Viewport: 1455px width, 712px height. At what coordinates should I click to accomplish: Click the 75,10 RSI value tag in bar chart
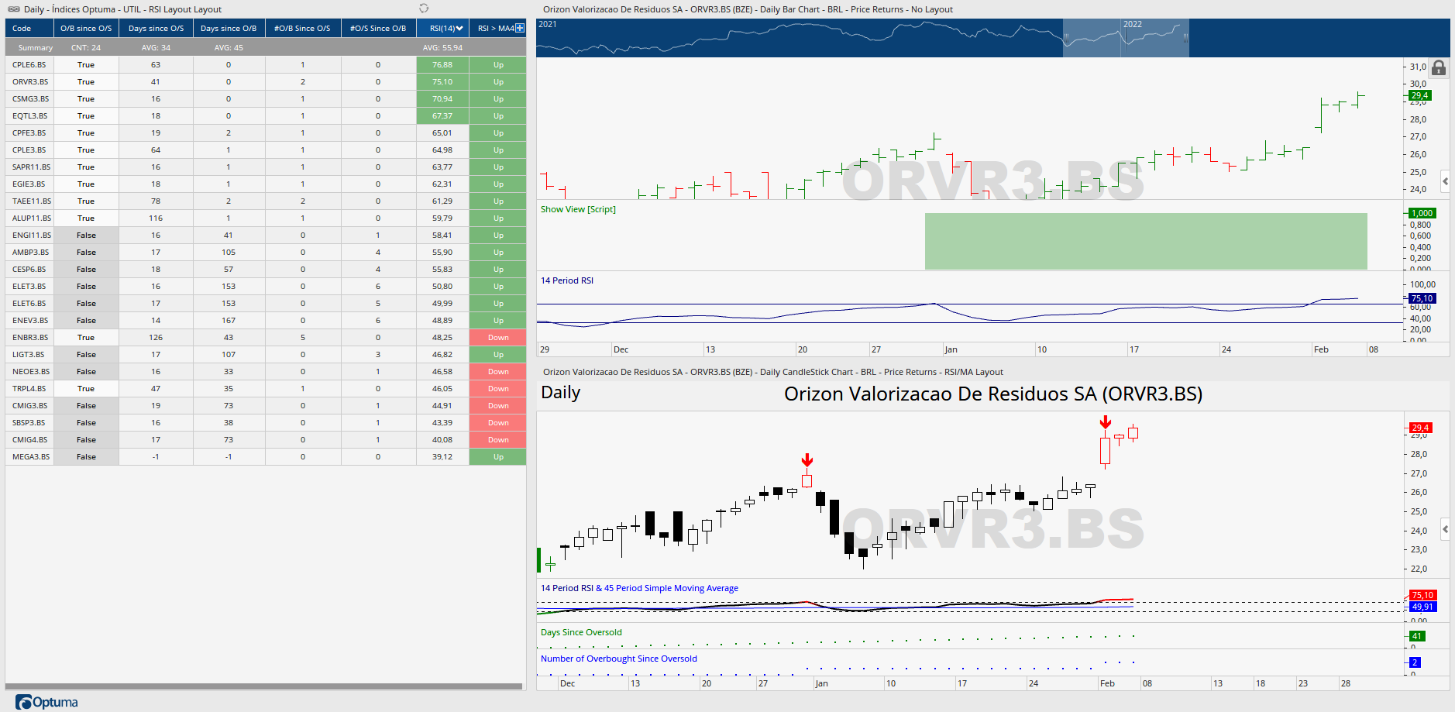coord(1422,298)
